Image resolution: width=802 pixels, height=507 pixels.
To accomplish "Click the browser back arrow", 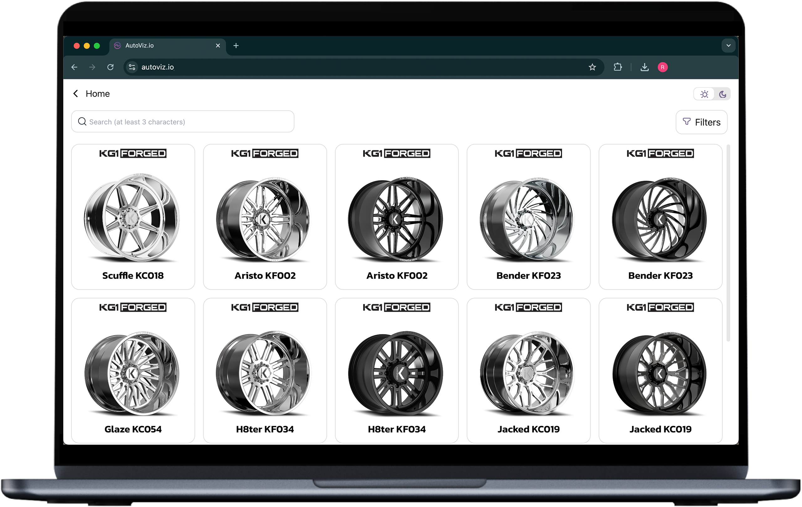I will pyautogui.click(x=74, y=67).
